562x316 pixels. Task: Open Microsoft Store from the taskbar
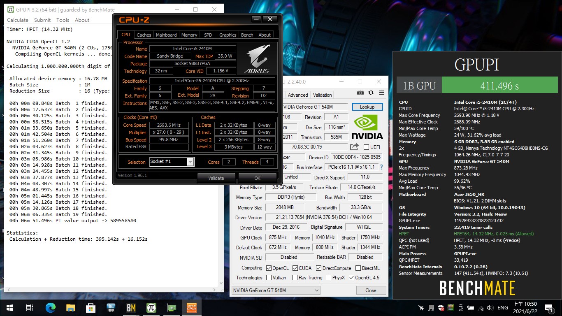(91, 307)
